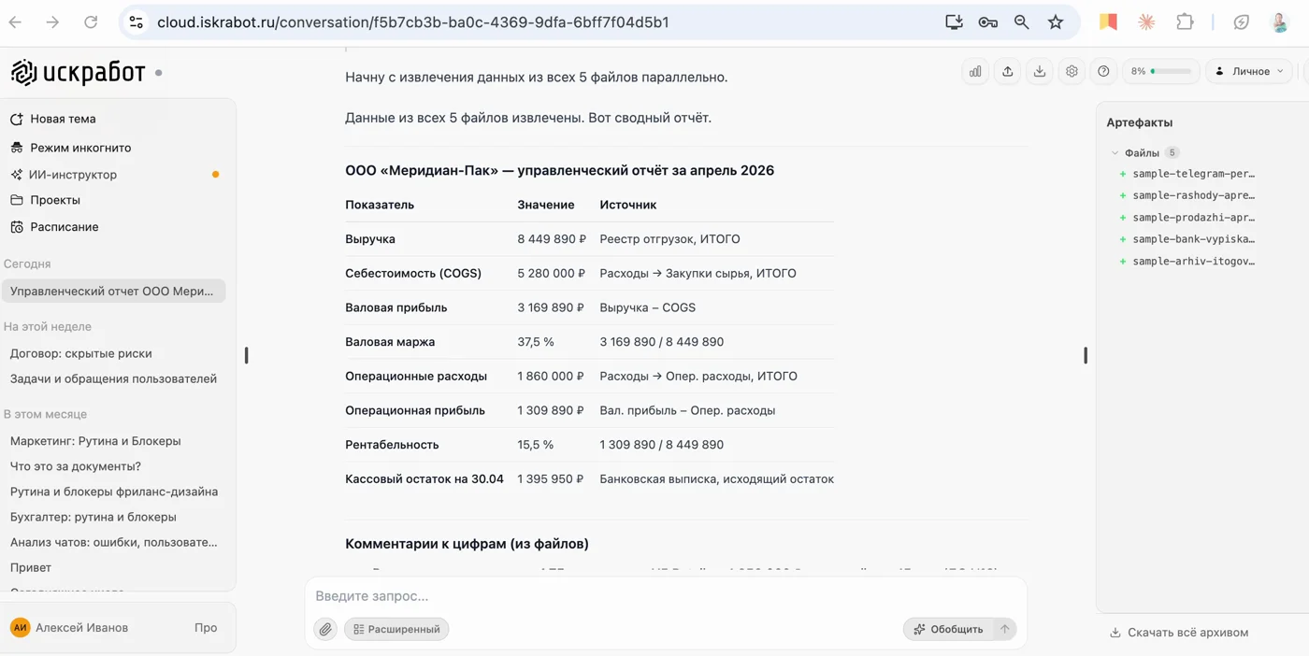The width and height of the screenshot is (1309, 656).
Task: Go forward in browser history
Action: click(52, 22)
